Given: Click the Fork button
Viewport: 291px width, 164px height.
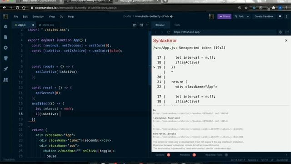Looking at the screenshot, I should click(240, 16).
